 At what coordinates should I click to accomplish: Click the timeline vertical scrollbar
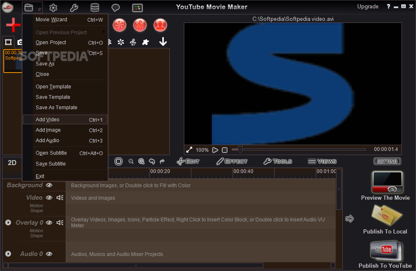pyautogui.click(x=339, y=189)
